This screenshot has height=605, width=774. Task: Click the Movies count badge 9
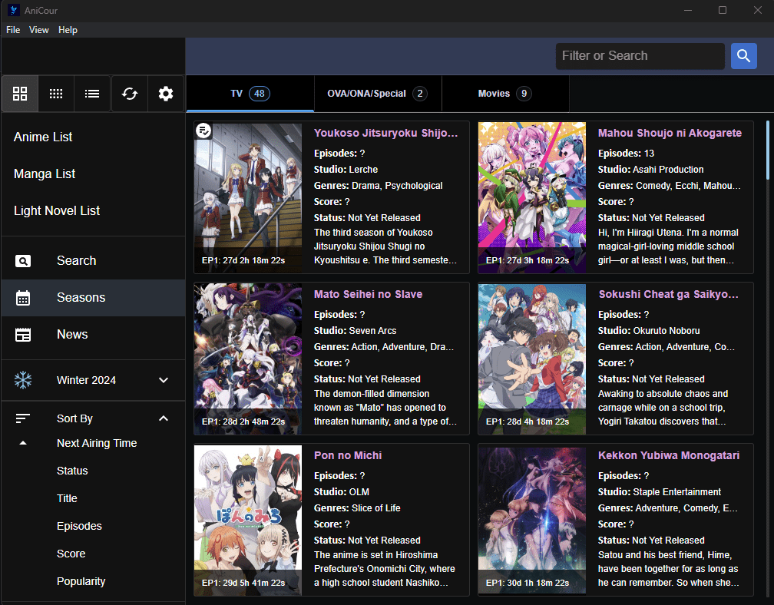point(524,94)
